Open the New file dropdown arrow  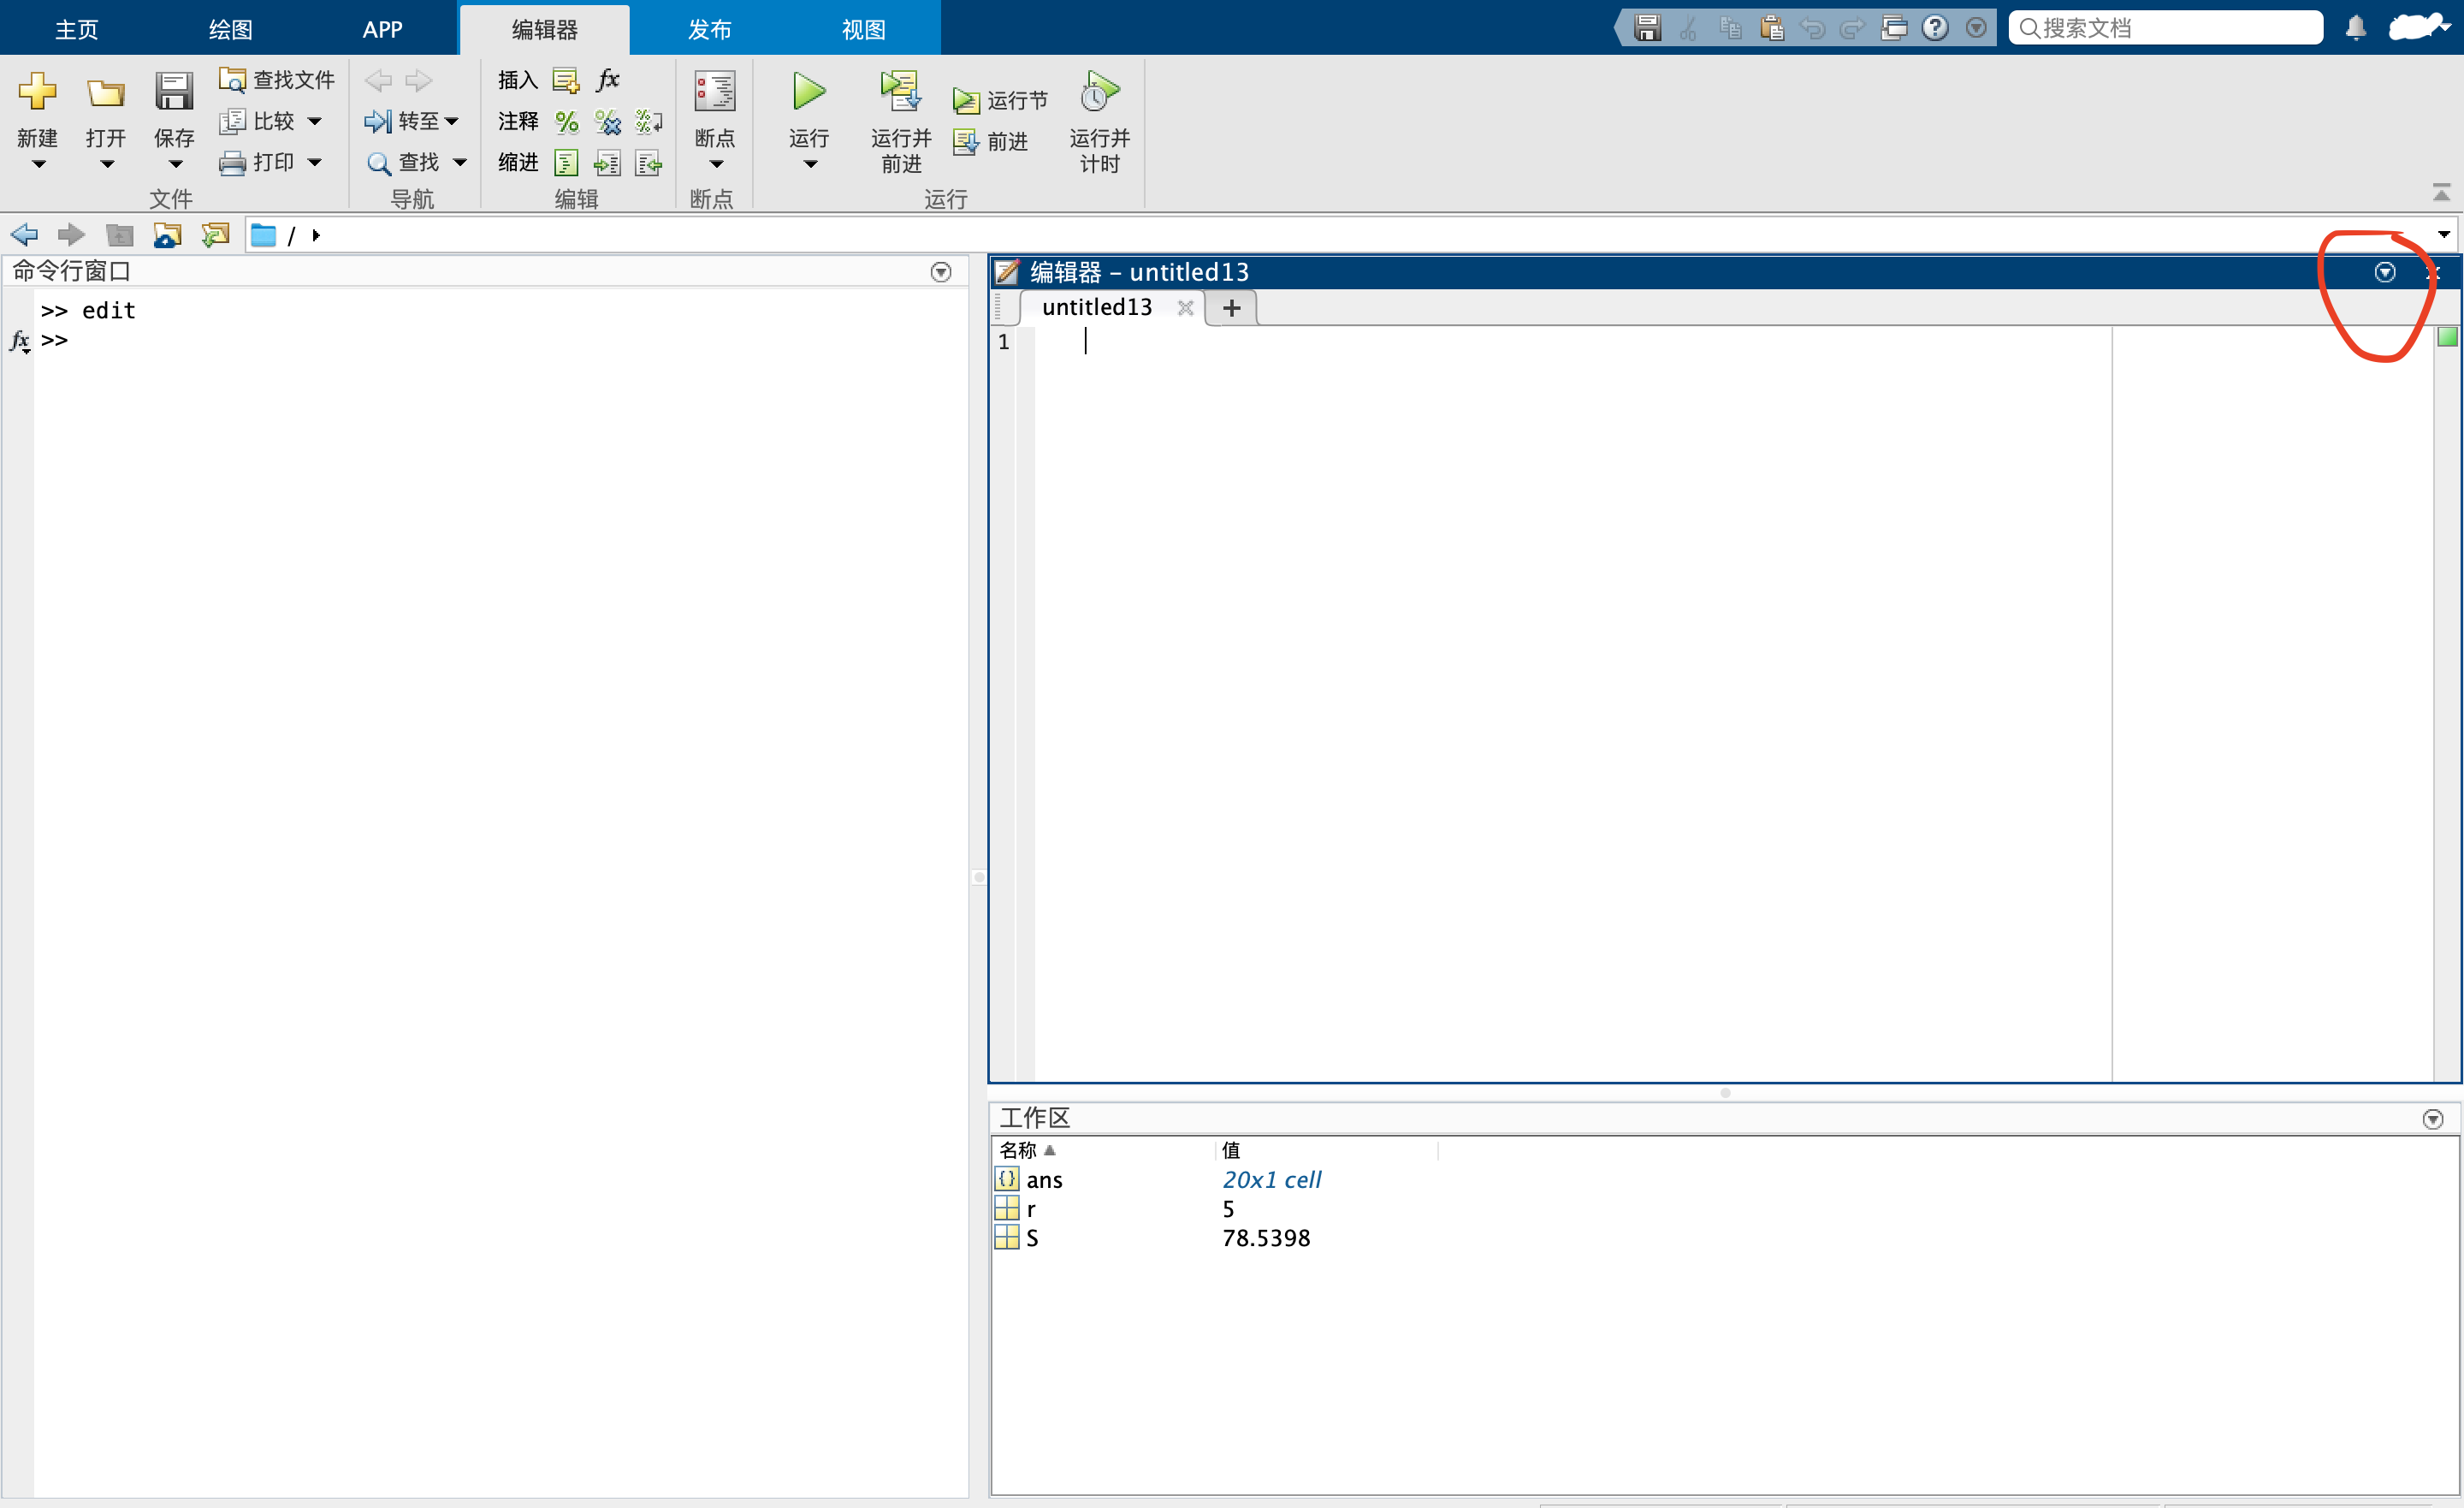[38, 164]
